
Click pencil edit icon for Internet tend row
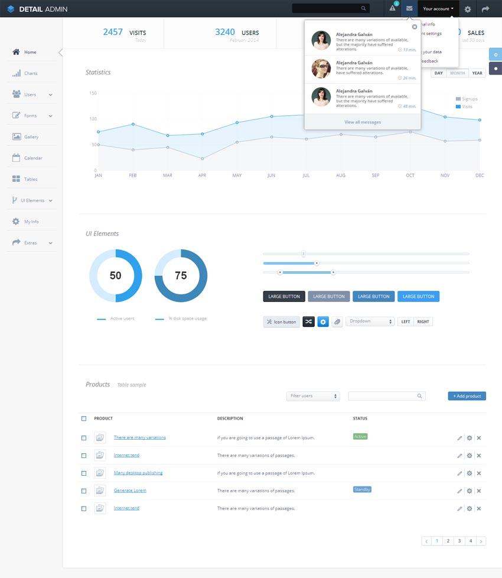[459, 456]
